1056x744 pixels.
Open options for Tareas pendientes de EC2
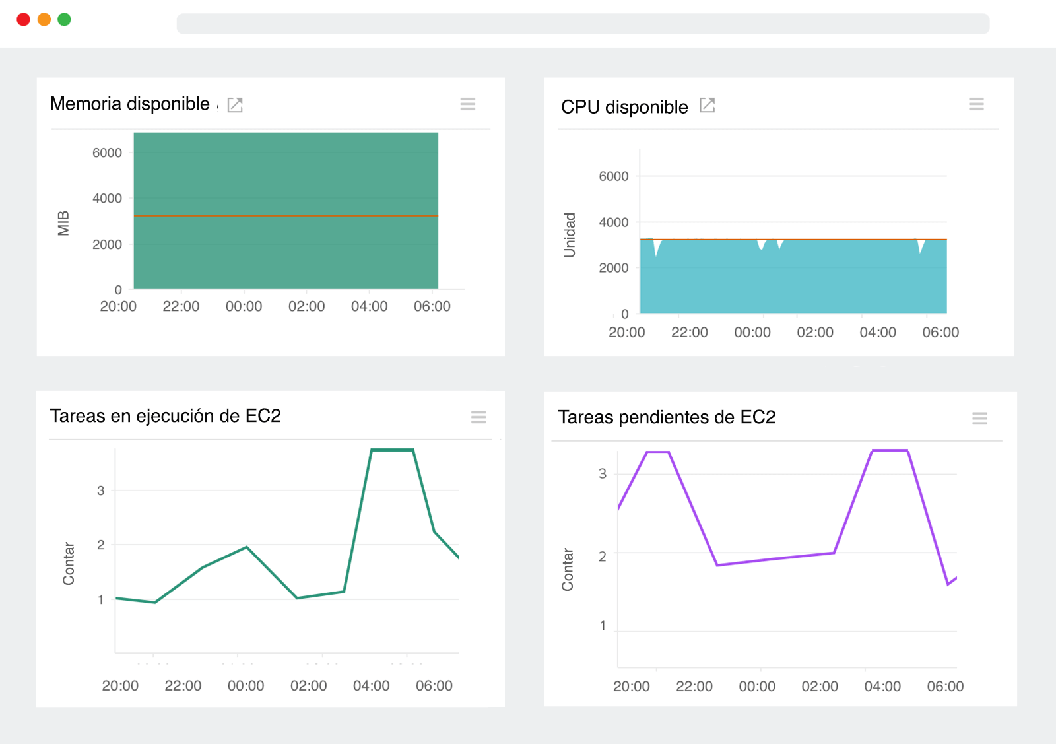pyautogui.click(x=979, y=419)
